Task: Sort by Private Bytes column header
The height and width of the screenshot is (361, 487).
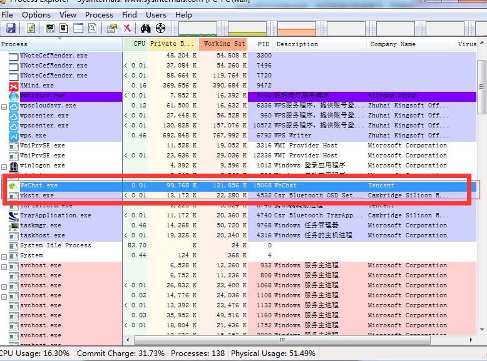Action: coord(173,44)
